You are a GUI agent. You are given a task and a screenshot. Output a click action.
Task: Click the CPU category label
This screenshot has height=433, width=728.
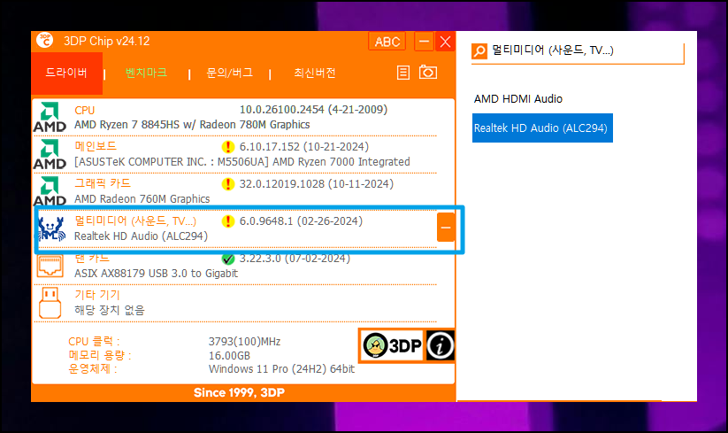[85, 110]
